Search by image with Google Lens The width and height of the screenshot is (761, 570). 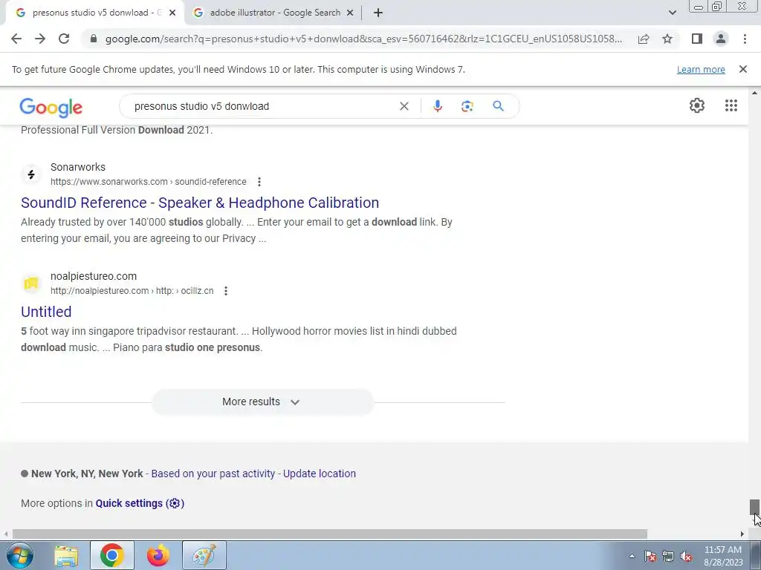(x=467, y=106)
